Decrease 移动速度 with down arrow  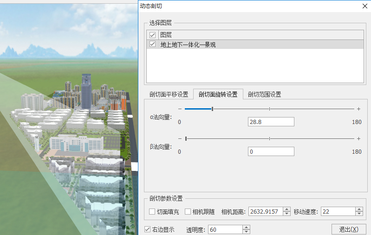[x=359, y=214]
